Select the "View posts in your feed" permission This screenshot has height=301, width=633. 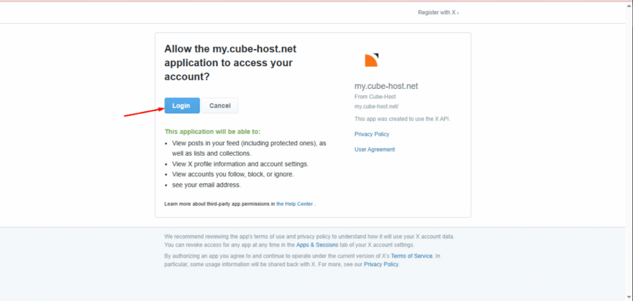coord(249,143)
